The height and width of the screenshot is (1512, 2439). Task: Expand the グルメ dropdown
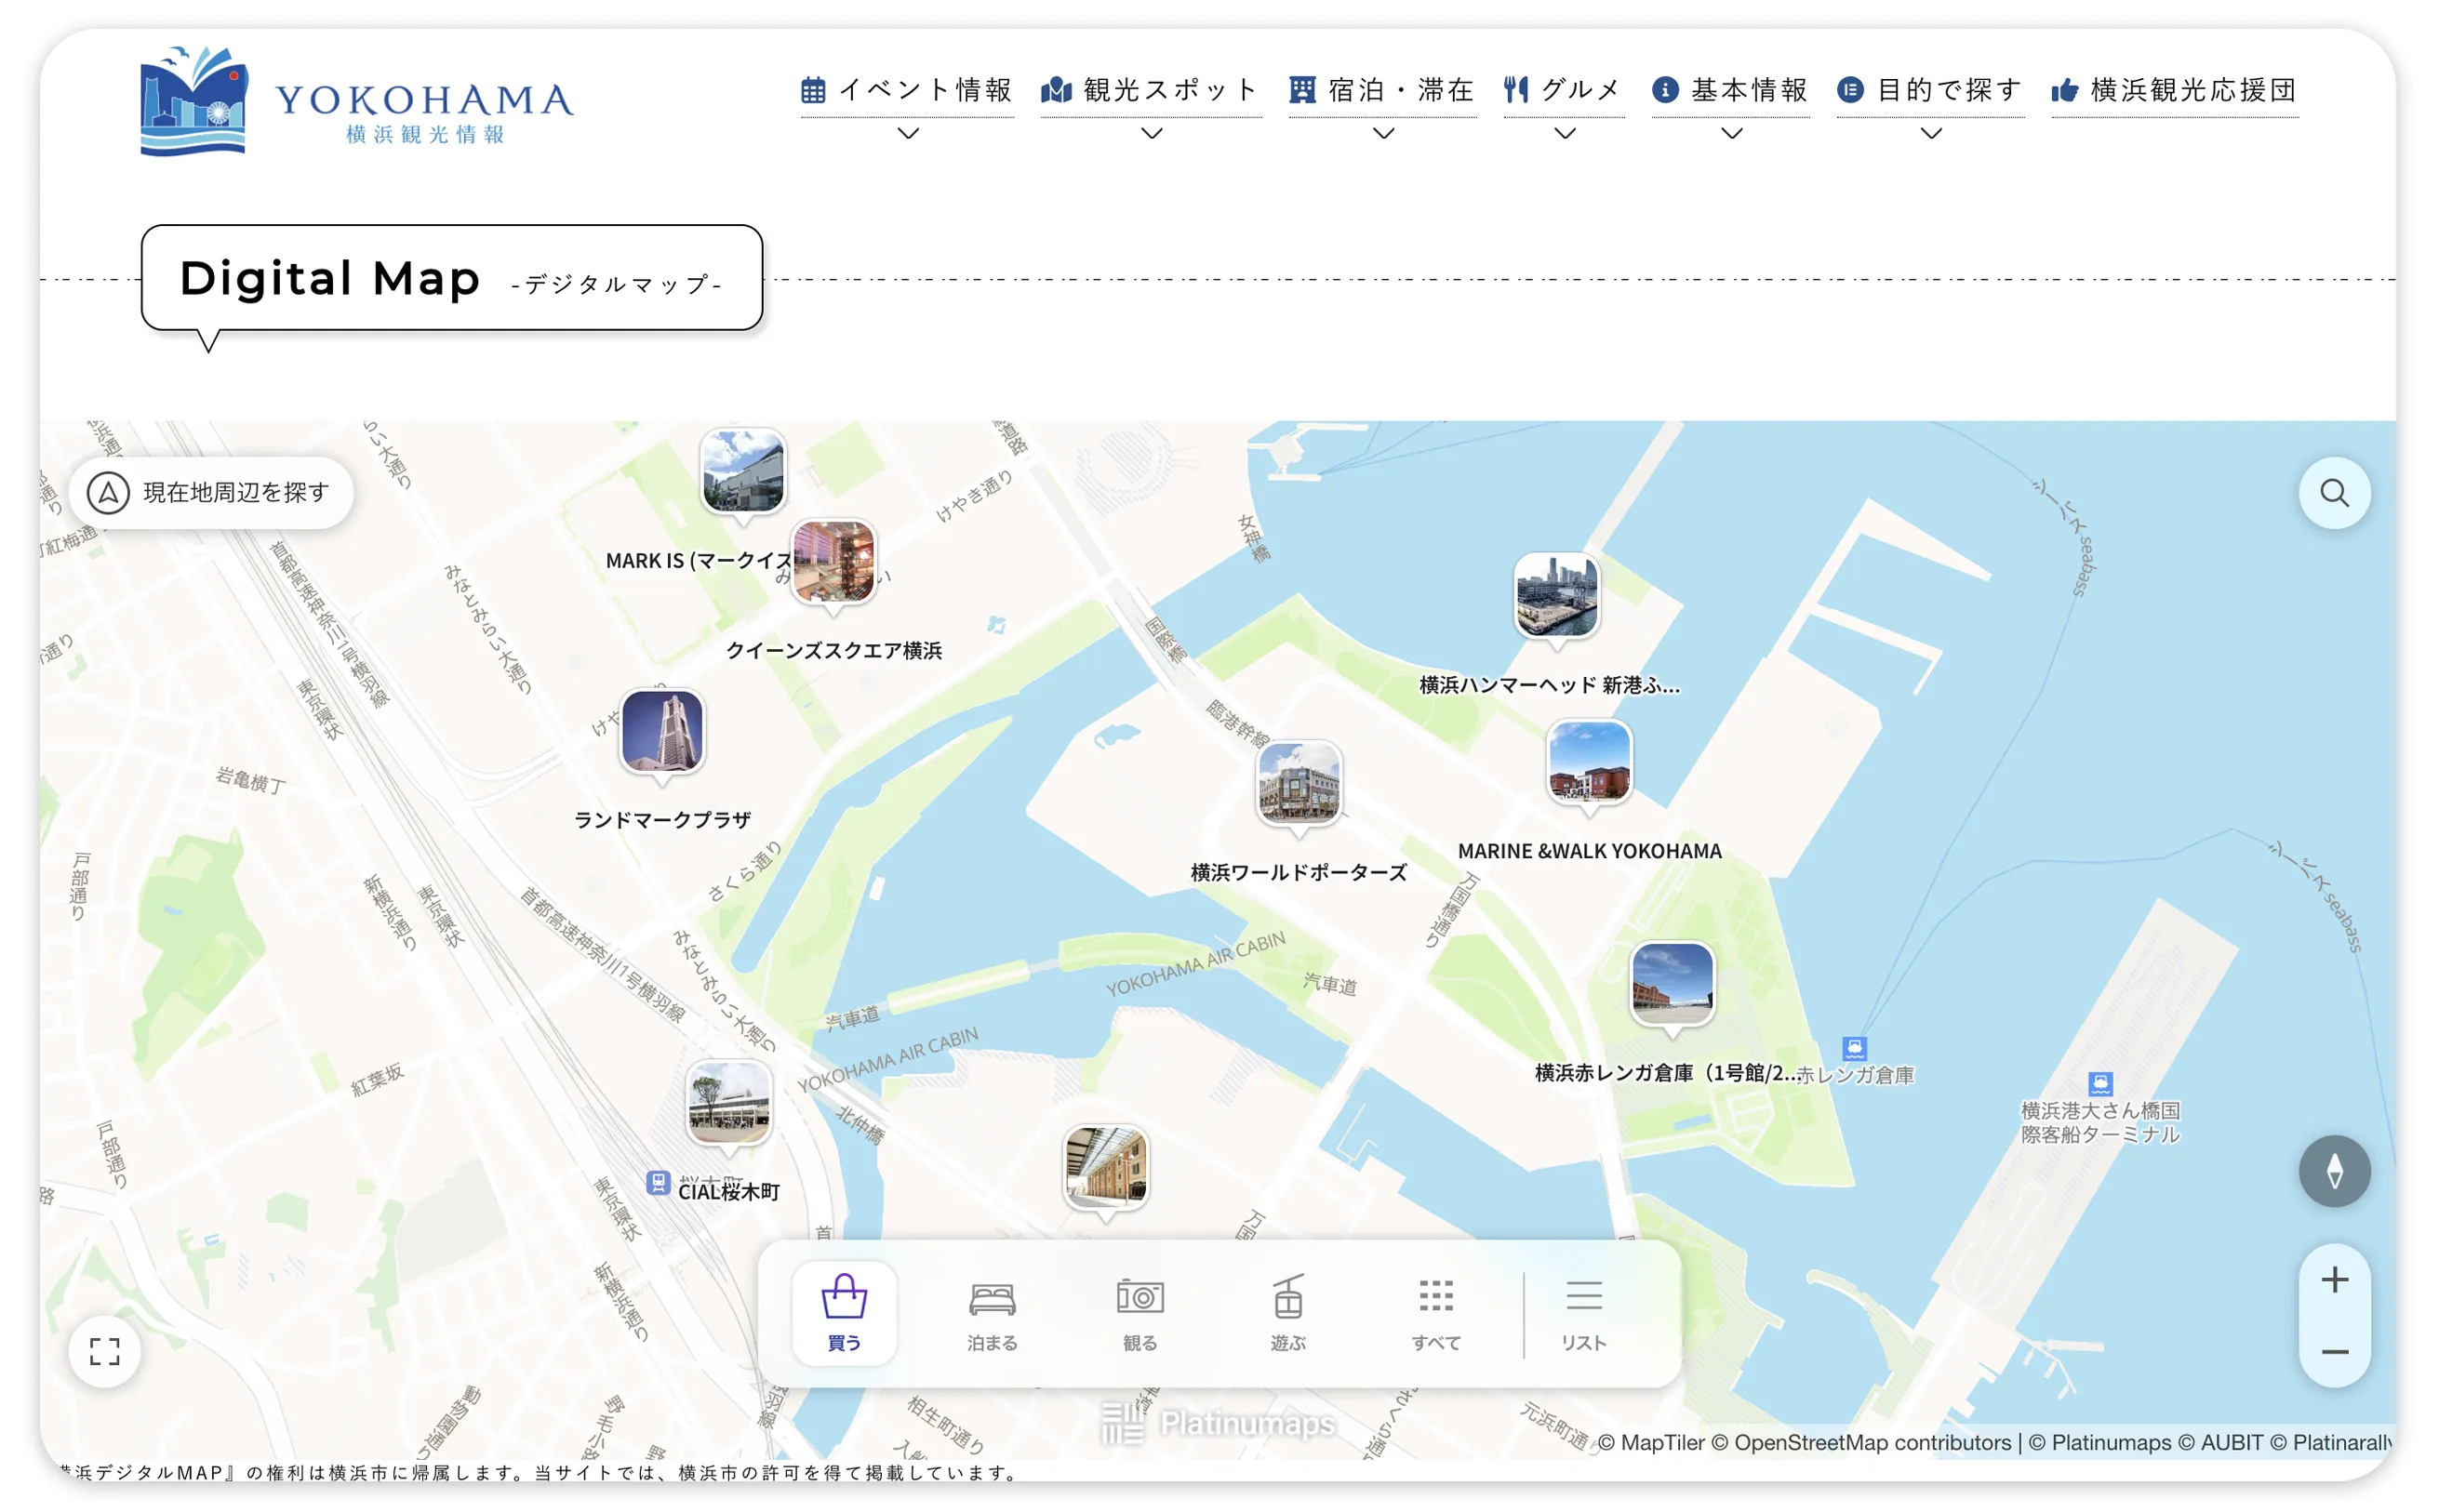pyautogui.click(x=1563, y=90)
